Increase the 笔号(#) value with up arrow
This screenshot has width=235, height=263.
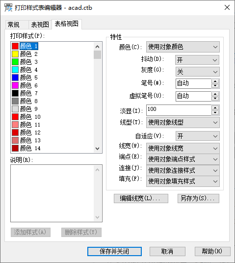tap(215, 81)
